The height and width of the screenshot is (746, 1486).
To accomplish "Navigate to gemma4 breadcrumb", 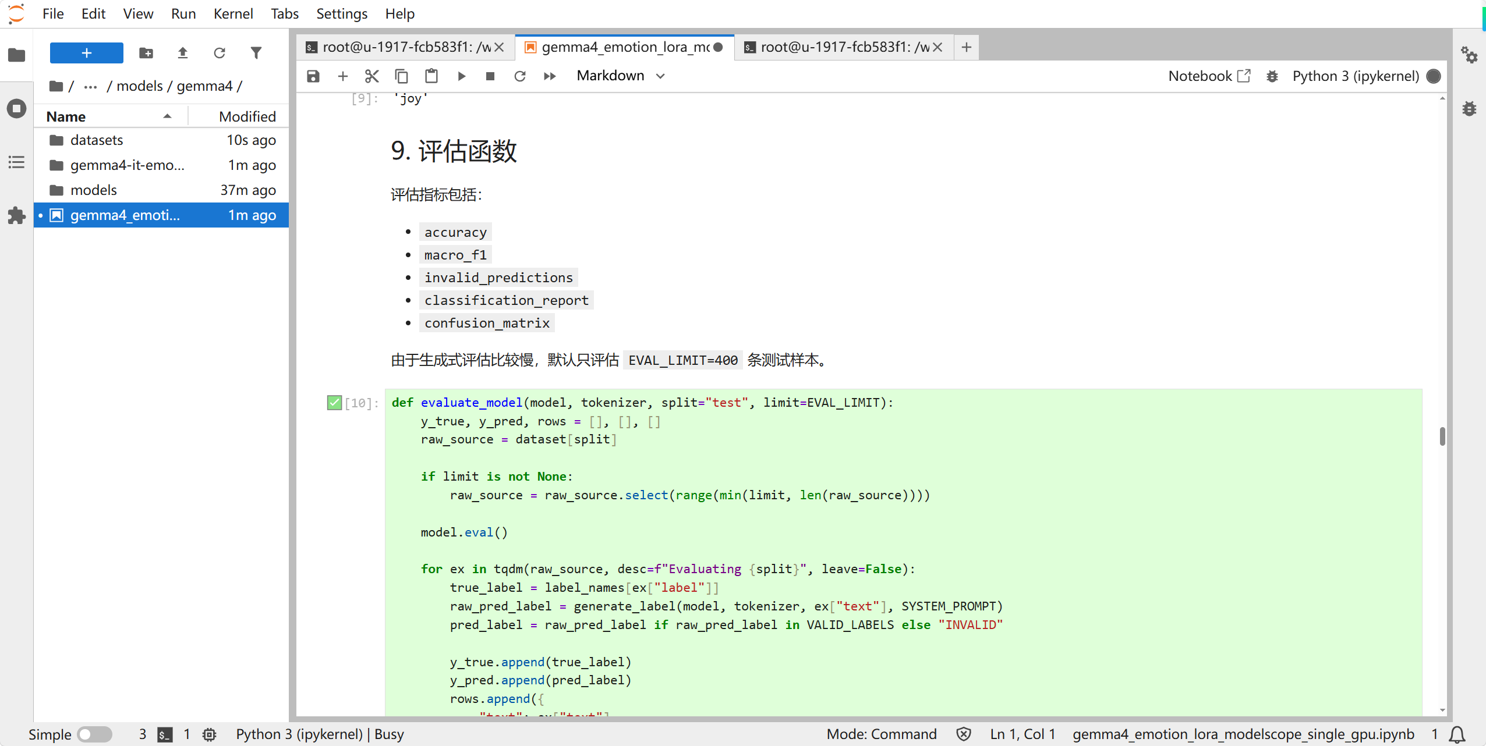I will click(204, 86).
